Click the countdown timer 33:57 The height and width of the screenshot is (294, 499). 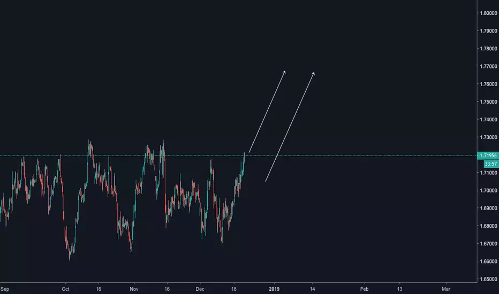pyautogui.click(x=491, y=164)
